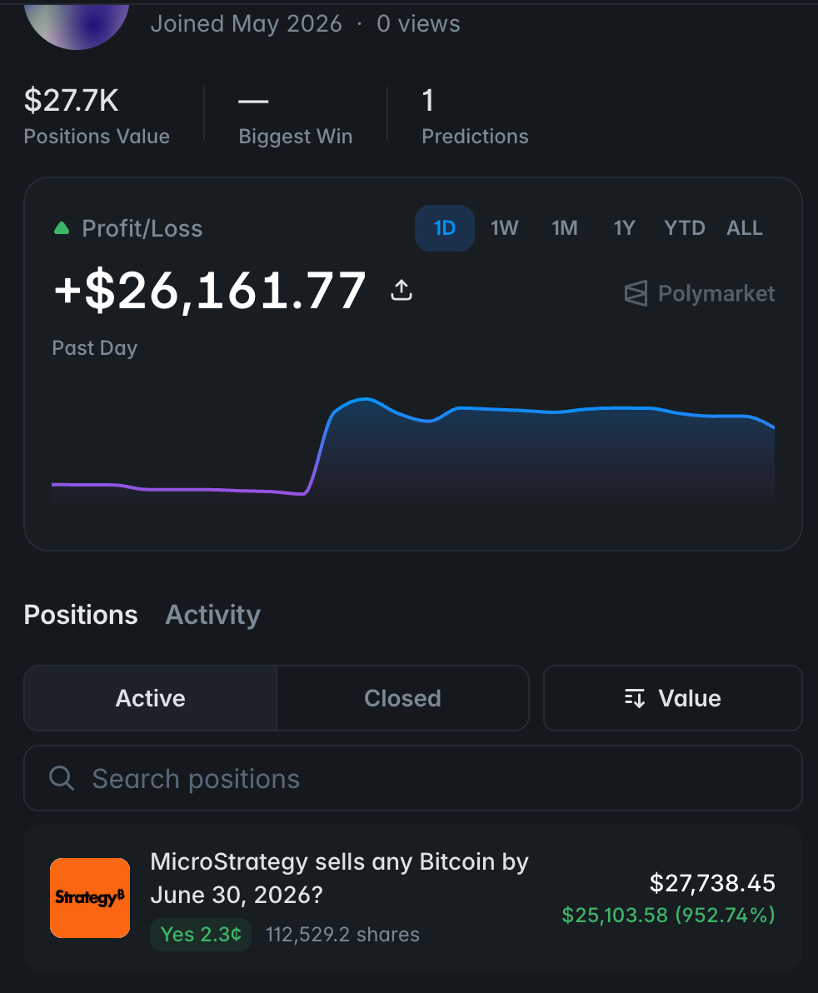
Task: Click the Search positions field
Action: tap(413, 778)
